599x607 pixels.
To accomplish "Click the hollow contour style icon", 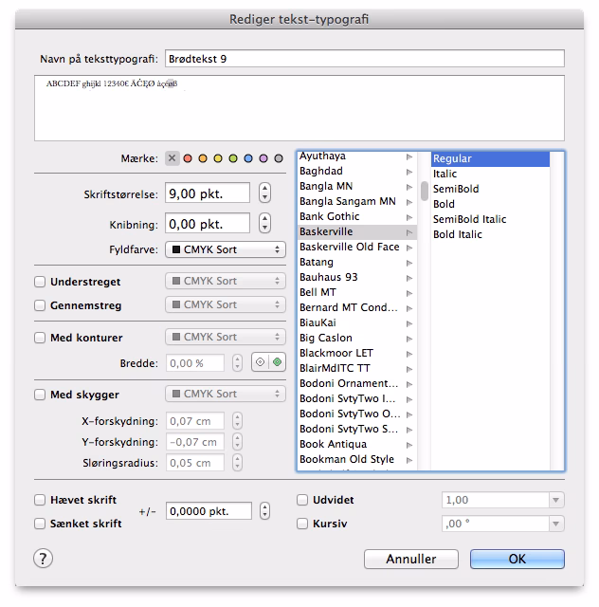I will (260, 362).
